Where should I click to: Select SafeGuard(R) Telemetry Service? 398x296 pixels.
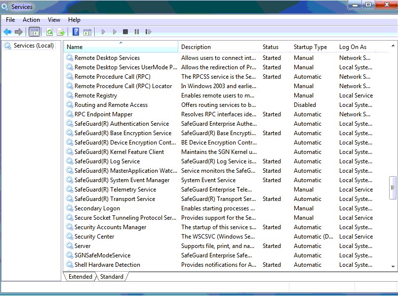pos(115,190)
